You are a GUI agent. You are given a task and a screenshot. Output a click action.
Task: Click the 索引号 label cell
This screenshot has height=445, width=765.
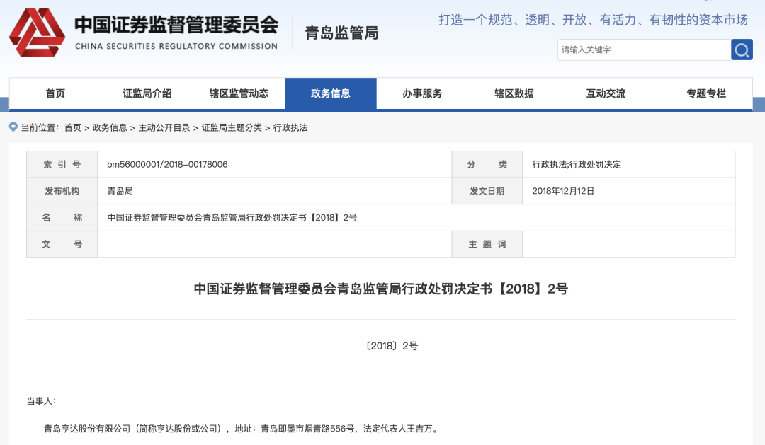[x=62, y=164]
